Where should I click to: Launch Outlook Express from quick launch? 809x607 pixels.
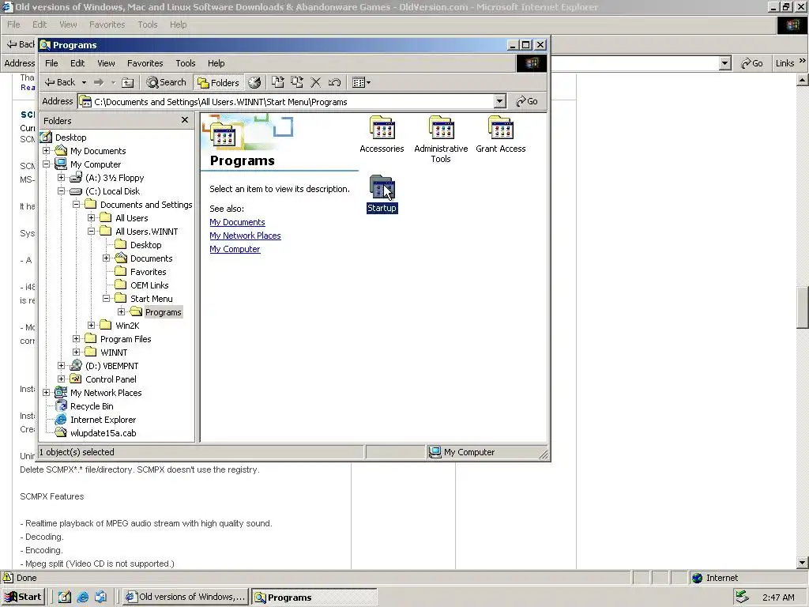(100, 597)
